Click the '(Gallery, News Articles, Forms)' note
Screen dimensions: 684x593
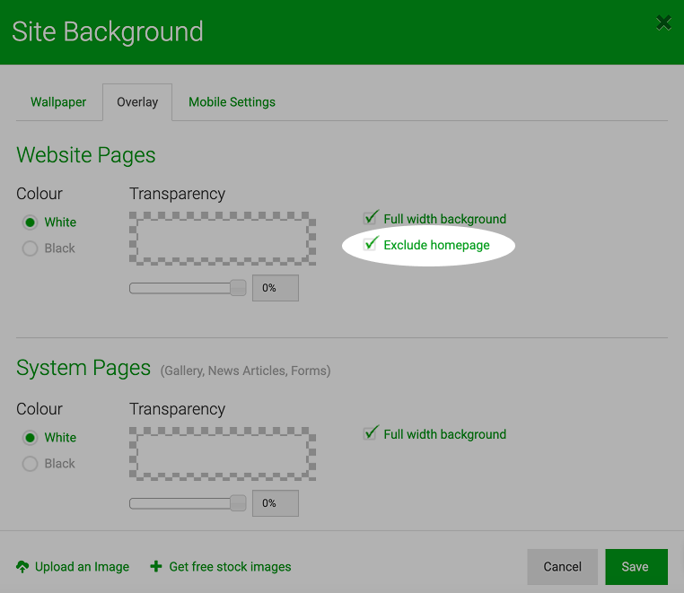[246, 371]
